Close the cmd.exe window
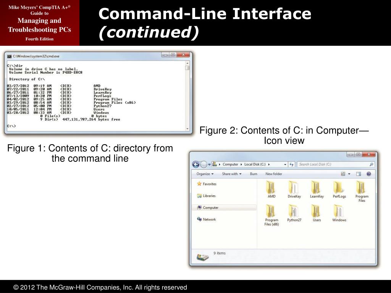The height and width of the screenshot is (293, 391). 184,55
